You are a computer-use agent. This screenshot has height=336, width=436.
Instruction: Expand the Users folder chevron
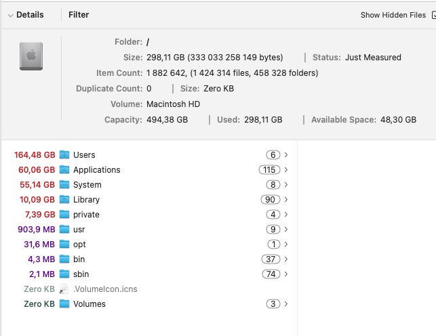coord(286,155)
